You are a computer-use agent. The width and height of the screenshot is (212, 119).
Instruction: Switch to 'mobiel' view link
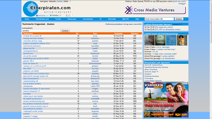click(60, 1)
